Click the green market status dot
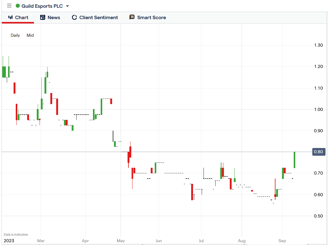Screen dimensions: 328x245 [x=18, y=6]
